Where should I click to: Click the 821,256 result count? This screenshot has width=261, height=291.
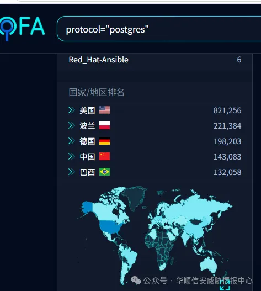[x=227, y=110]
